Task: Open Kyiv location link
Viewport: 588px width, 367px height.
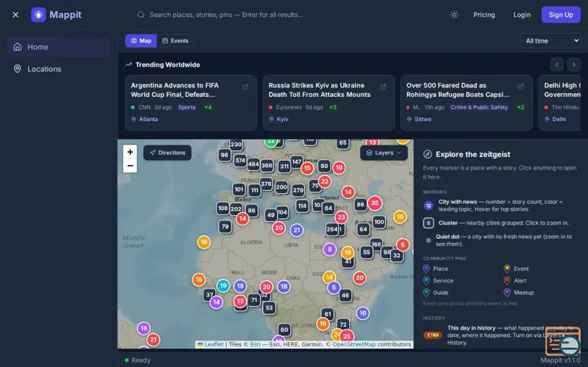Action: point(279,119)
